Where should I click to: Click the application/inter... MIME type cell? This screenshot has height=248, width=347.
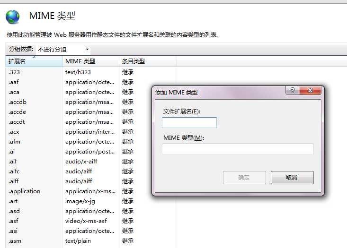pyautogui.click(x=90, y=132)
